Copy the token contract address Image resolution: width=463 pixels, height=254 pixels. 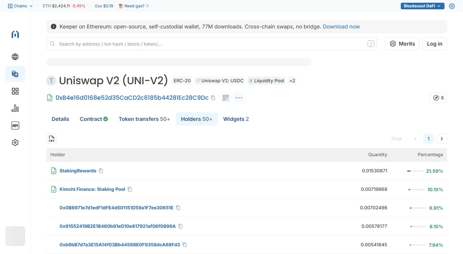coord(213,98)
